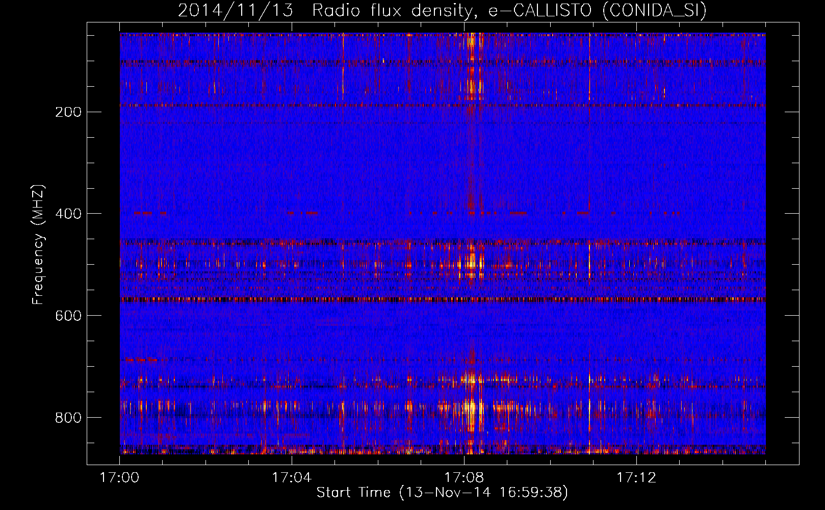The width and height of the screenshot is (825, 510).
Task: Click the '400' frequency tick label
Action: 68,214
